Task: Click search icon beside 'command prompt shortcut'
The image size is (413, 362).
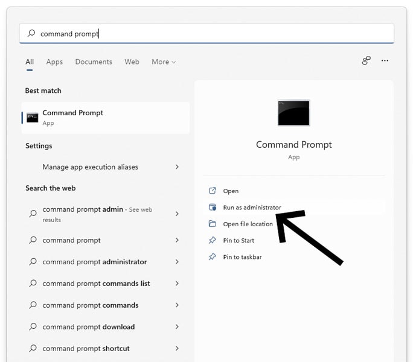Action: coord(33,348)
